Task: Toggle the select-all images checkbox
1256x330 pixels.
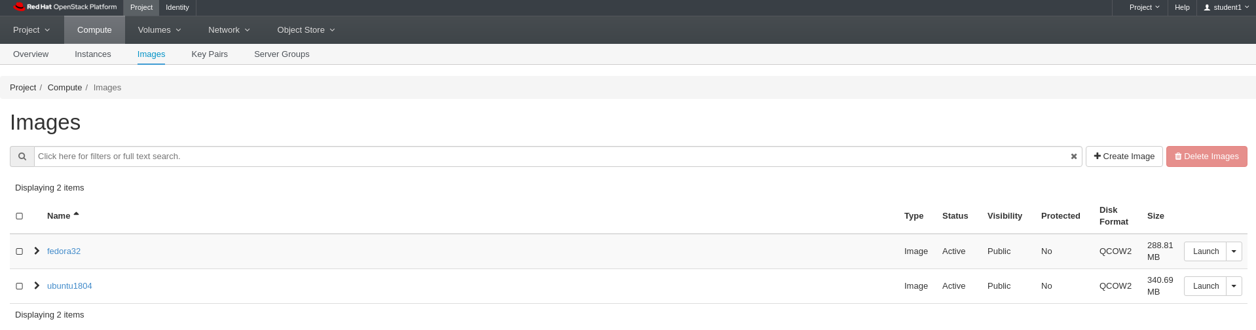Action: [x=19, y=216]
